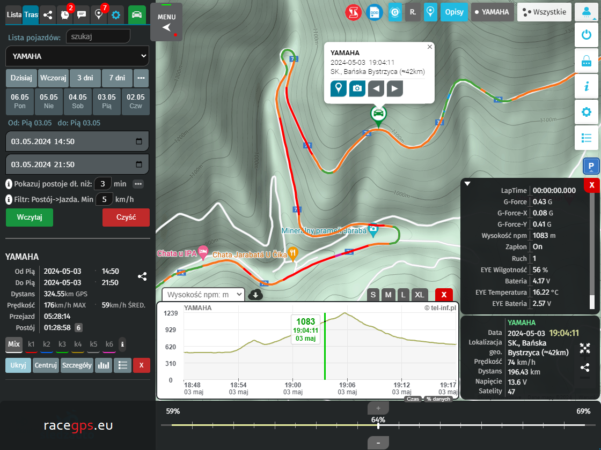Switch to the Lista tab
The image size is (601, 450).
(14, 15)
